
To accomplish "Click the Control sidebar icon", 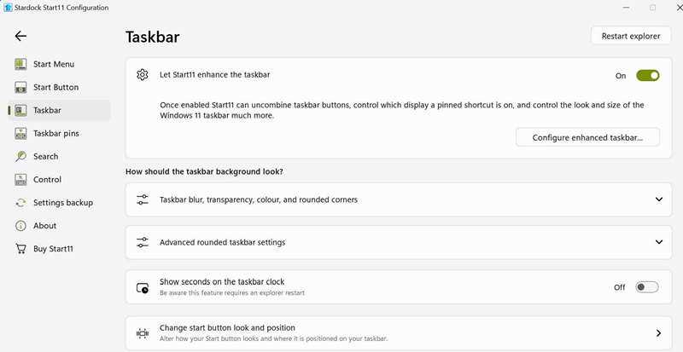I will pyautogui.click(x=21, y=179).
